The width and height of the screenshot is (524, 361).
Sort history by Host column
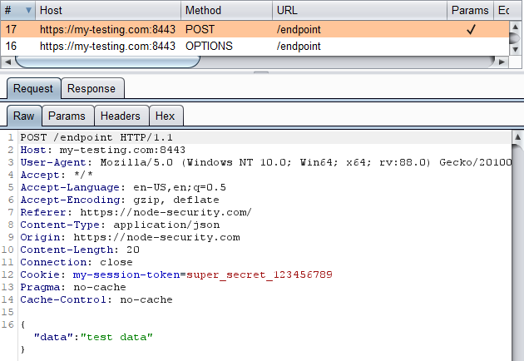click(x=106, y=11)
